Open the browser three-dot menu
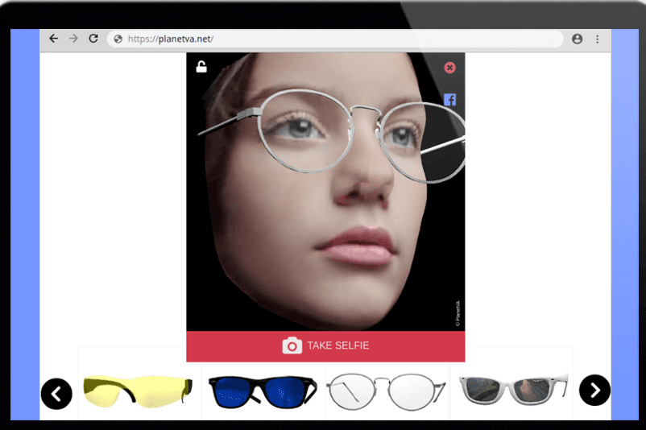Screen dimensions: 646x430 (598, 39)
